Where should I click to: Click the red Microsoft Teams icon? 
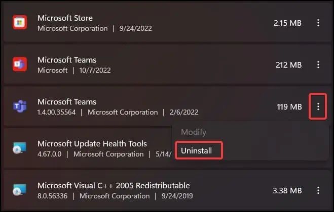[19, 65]
